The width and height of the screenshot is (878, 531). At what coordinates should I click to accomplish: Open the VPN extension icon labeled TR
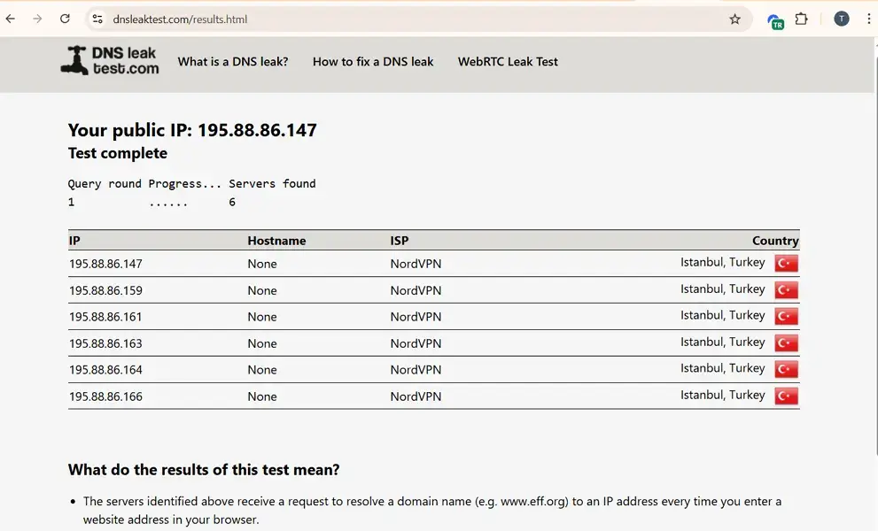pos(775,21)
